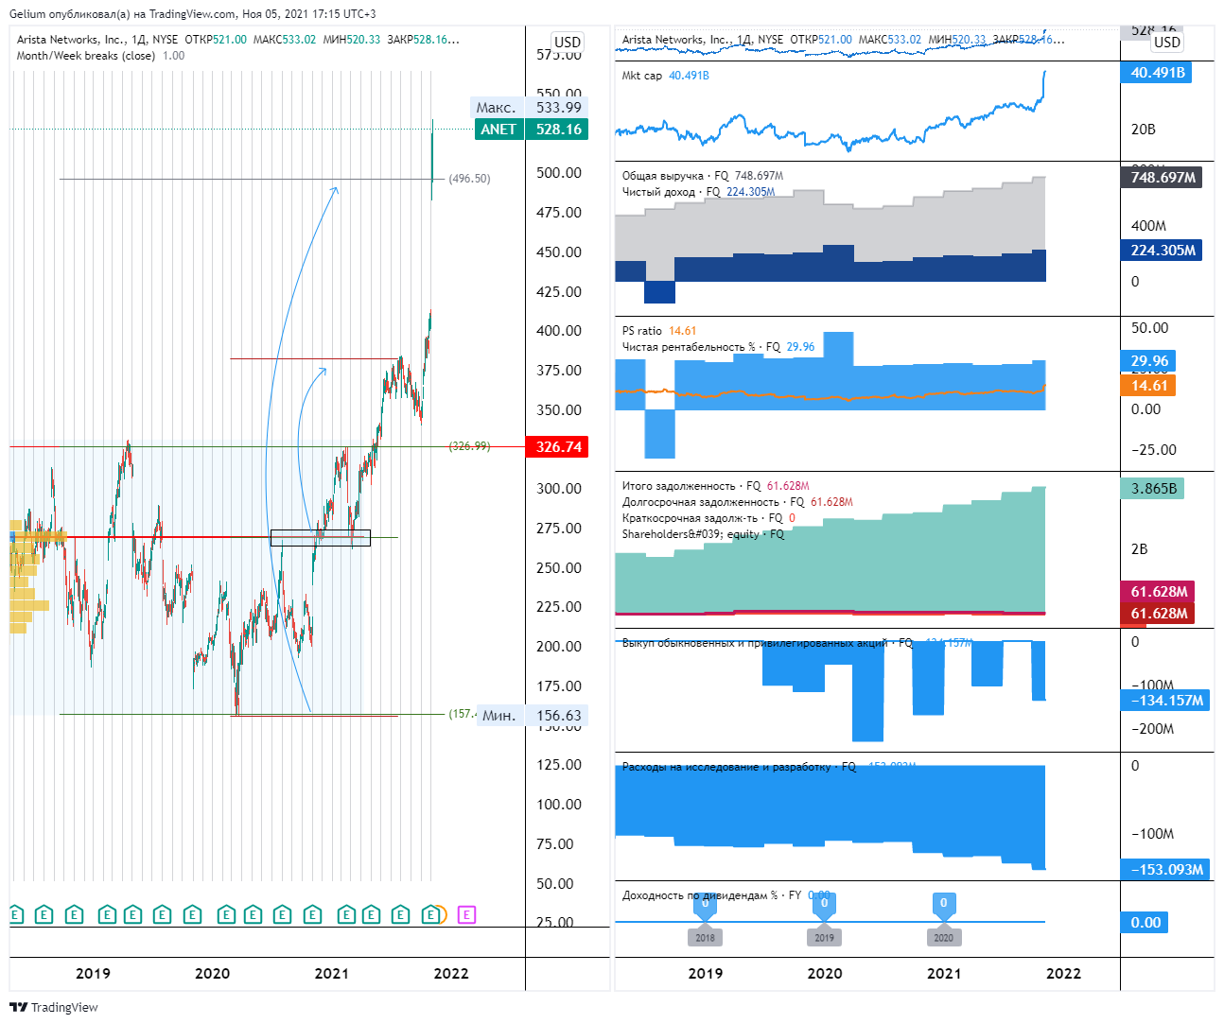Click the gray 2020 dividend year tag

pyautogui.click(x=943, y=937)
